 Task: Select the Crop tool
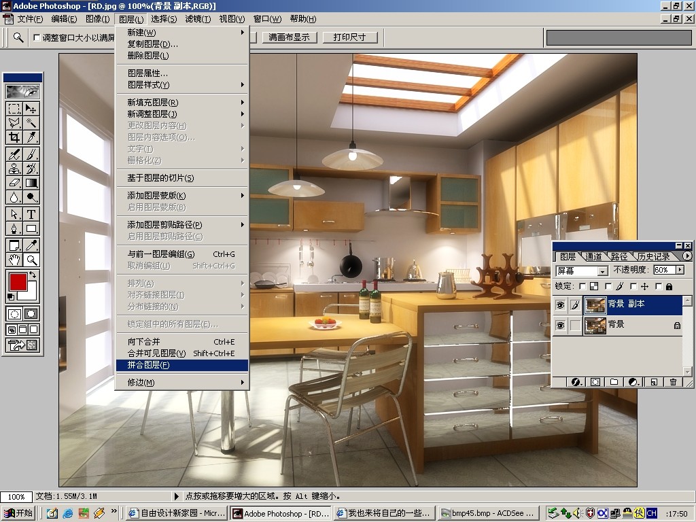pyautogui.click(x=14, y=137)
